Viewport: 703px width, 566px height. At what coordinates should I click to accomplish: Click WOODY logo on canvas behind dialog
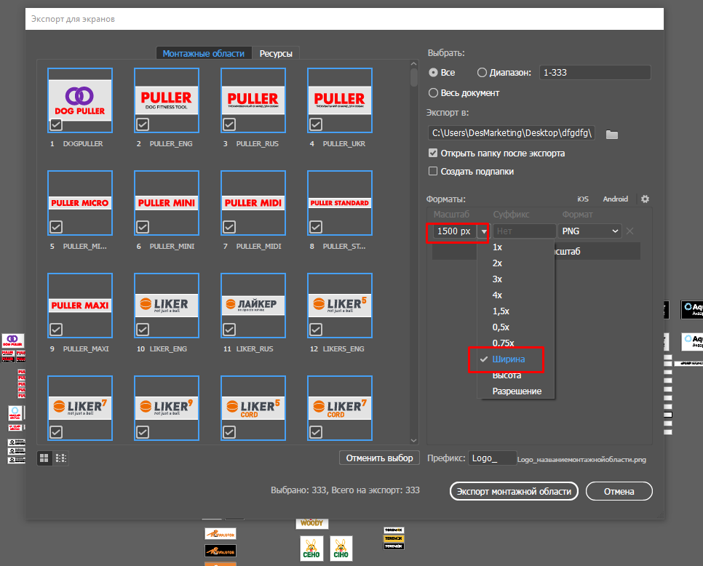(x=311, y=523)
